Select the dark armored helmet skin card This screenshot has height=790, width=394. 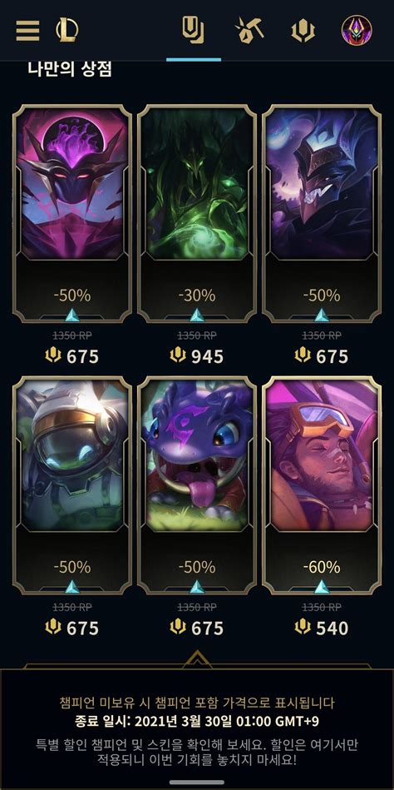tap(322, 213)
